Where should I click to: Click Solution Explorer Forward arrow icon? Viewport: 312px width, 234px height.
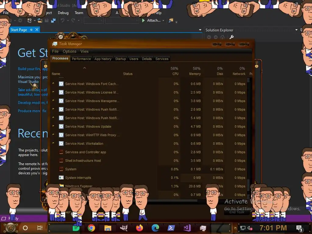click(x=216, y=37)
